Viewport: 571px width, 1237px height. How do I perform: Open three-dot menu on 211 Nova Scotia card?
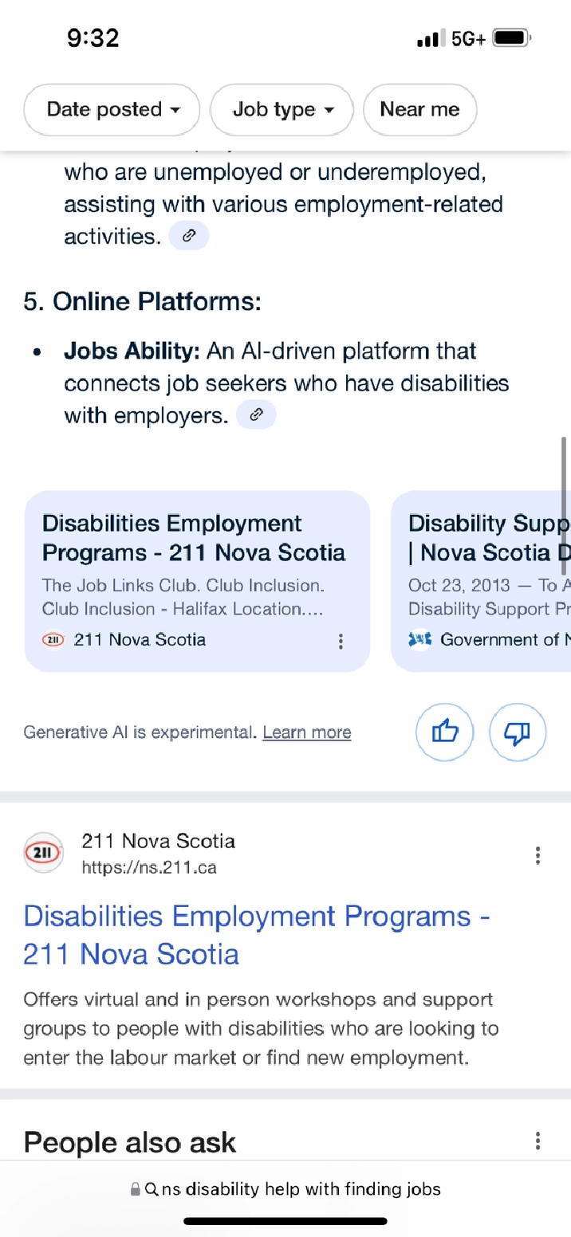coord(341,641)
